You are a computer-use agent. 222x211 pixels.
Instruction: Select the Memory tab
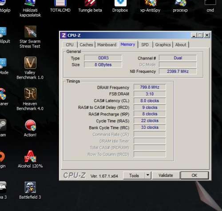pyautogui.click(x=128, y=44)
